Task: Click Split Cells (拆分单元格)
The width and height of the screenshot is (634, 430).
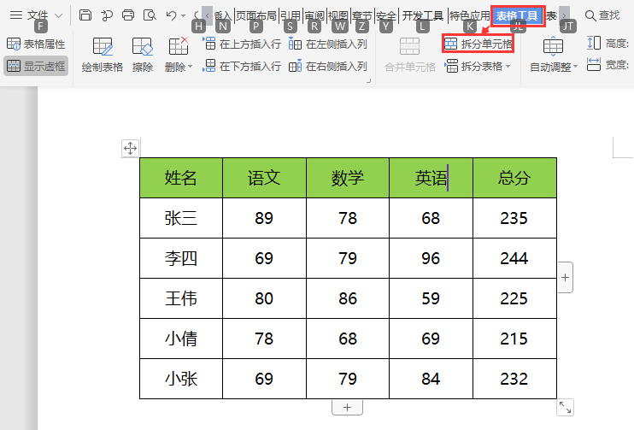Action: tap(478, 44)
